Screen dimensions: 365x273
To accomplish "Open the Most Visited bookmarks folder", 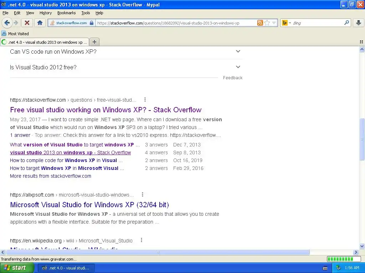I will coord(15,34).
